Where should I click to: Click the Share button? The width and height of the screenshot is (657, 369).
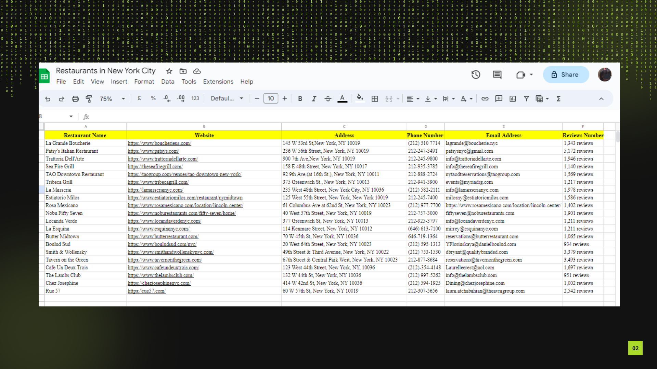click(566, 74)
